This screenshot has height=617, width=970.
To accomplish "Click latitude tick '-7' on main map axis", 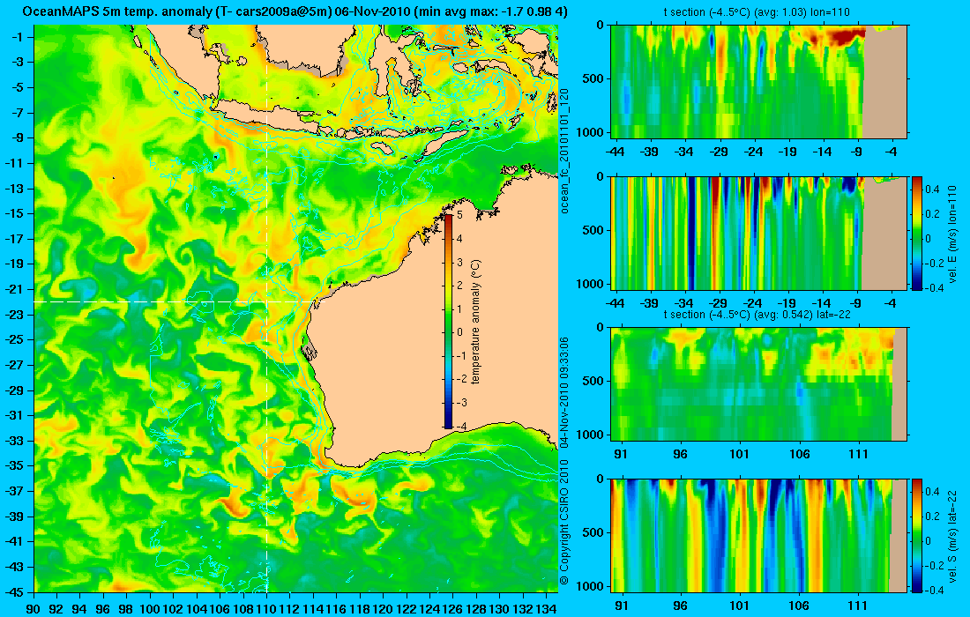I will 17,113.
